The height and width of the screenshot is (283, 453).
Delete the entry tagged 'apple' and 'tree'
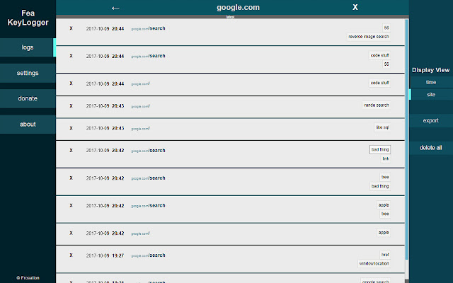tap(71, 206)
